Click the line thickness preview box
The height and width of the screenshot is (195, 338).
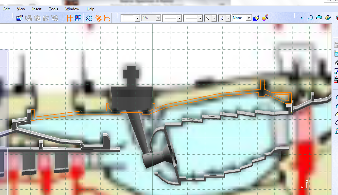click(x=170, y=18)
